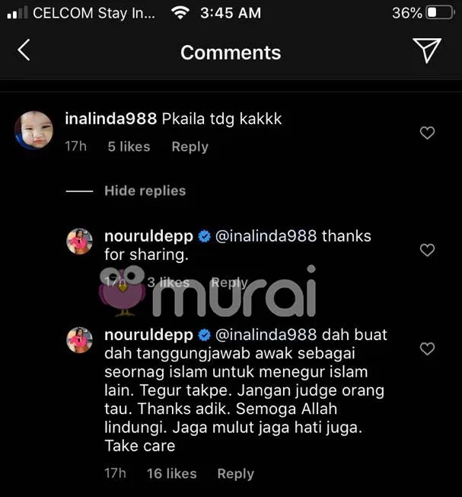
Task: Tap the verified badge on second reply
Action: (205, 335)
